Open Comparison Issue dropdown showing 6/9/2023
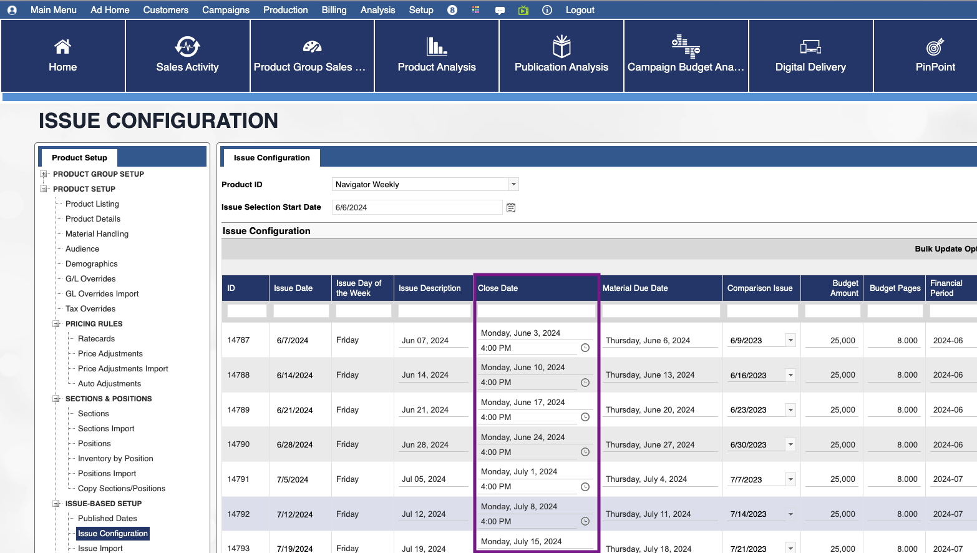Screen dimensions: 977x553 click(790, 341)
